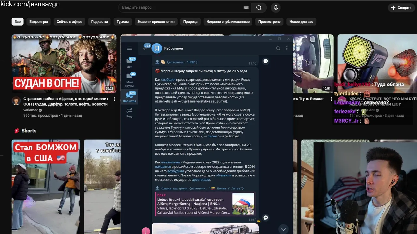The height and width of the screenshot is (234, 417).
Task: Open the hexagonal gadget video thumbnail
Action: [x=377, y=64]
